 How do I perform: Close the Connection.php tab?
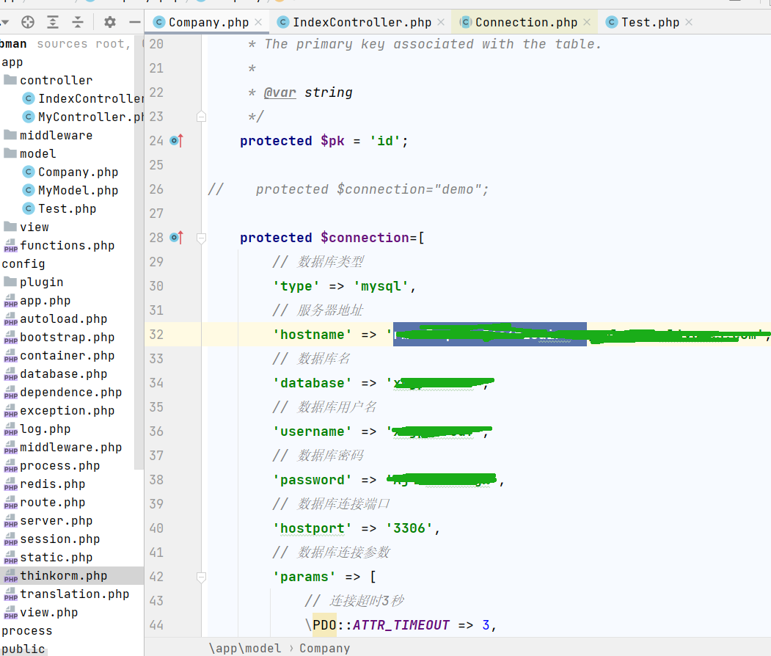[587, 22]
